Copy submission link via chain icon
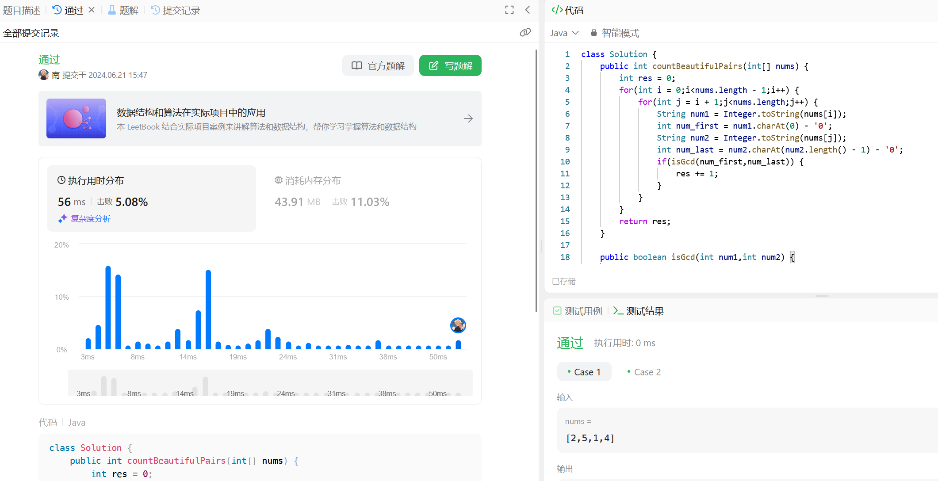 point(525,32)
